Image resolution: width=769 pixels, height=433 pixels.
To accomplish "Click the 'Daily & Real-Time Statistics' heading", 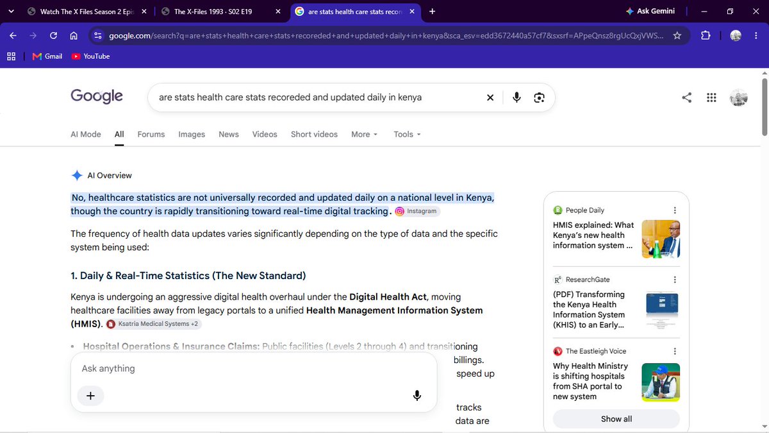I will [x=188, y=276].
